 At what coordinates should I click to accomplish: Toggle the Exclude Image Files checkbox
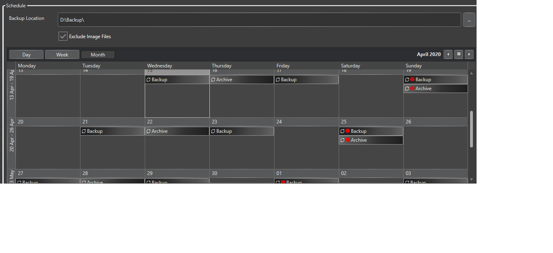point(63,36)
